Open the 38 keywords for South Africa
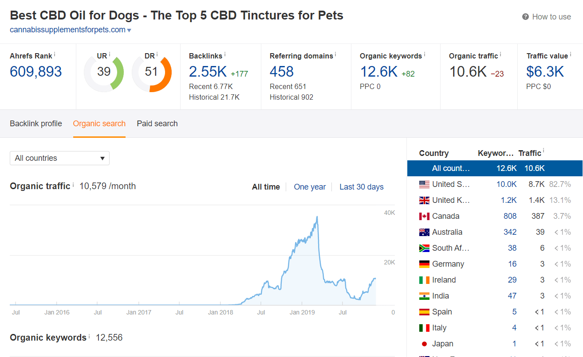 (x=512, y=248)
